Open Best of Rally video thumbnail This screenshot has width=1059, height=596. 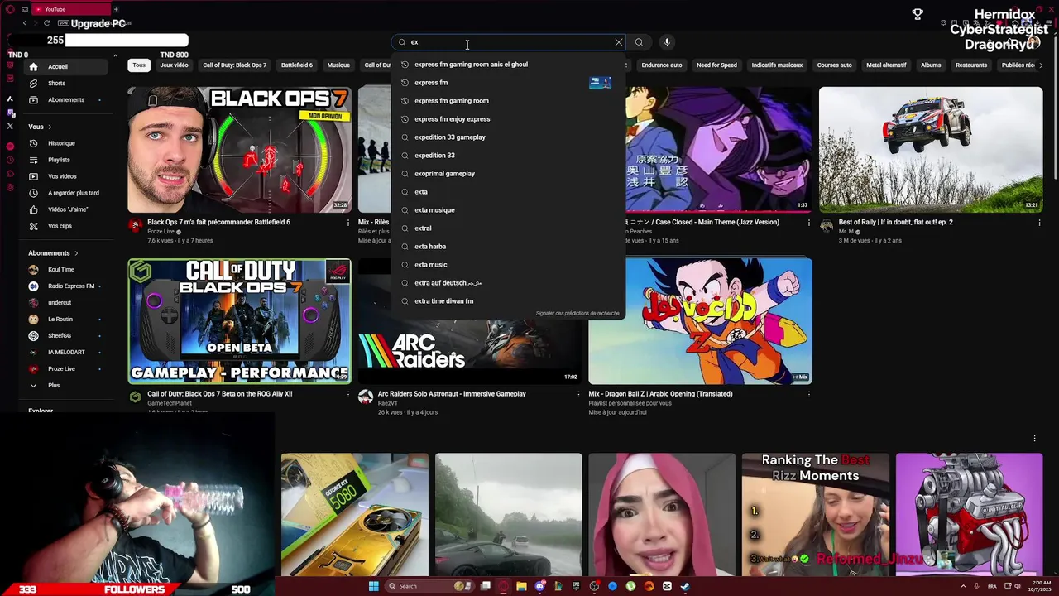pyautogui.click(x=931, y=150)
